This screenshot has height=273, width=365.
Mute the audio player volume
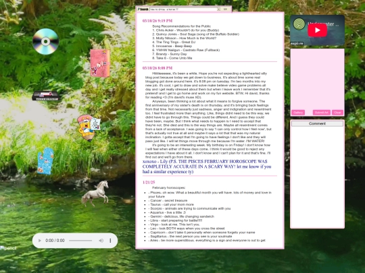[x=101, y=241]
